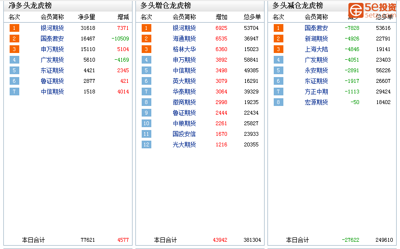Click the 海通期货 member link
The image size is (400, 249).
tap(184, 39)
